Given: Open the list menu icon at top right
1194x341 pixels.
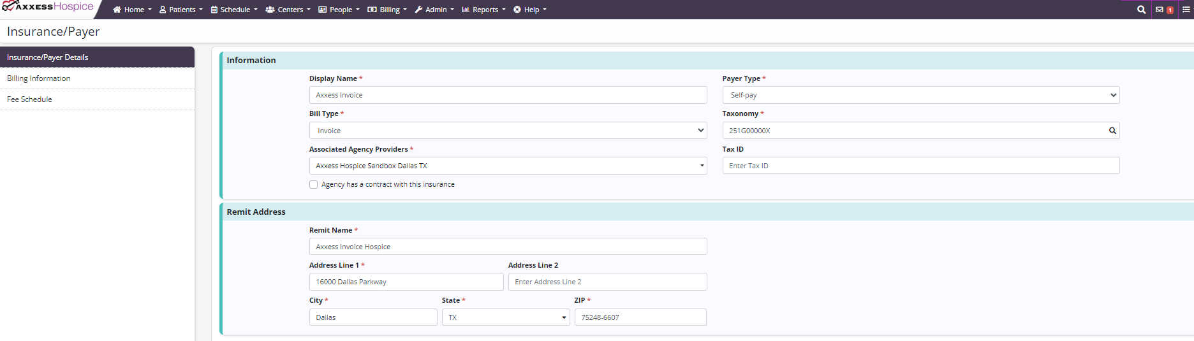Looking at the screenshot, I should tap(1186, 10).
